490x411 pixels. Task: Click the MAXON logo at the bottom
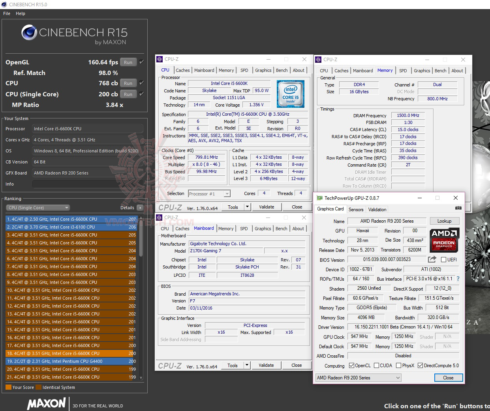tap(46, 403)
